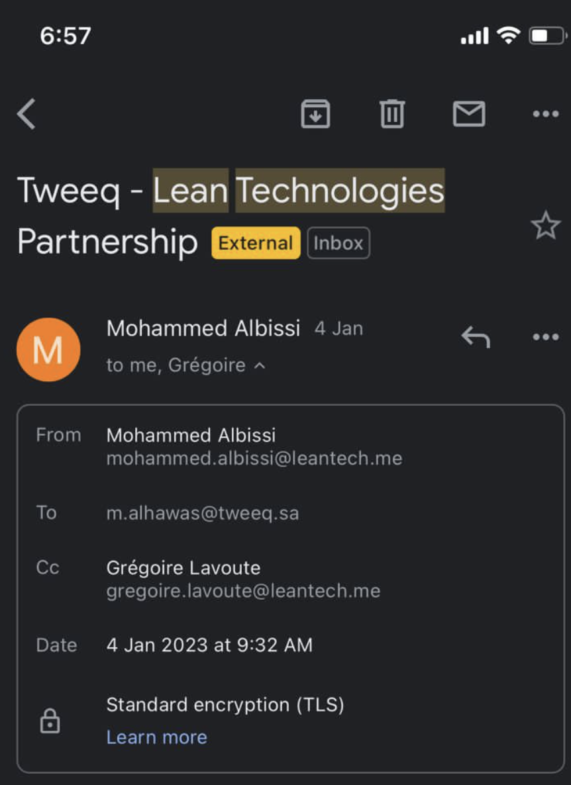Open Learn more about encryption
The width and height of the screenshot is (571, 785).
pos(157,737)
